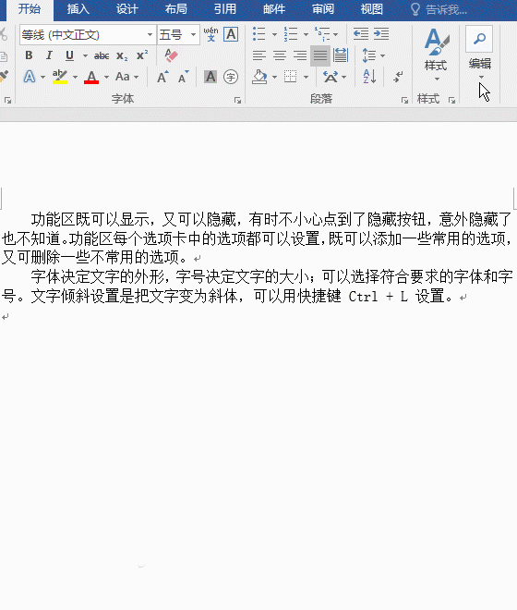The width and height of the screenshot is (517, 610).
Task: Open the 字体 dialog launcher
Action: (x=237, y=101)
